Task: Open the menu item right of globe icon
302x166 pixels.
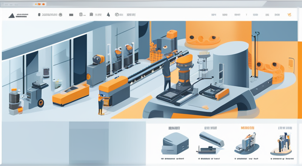Action: (x=131, y=15)
